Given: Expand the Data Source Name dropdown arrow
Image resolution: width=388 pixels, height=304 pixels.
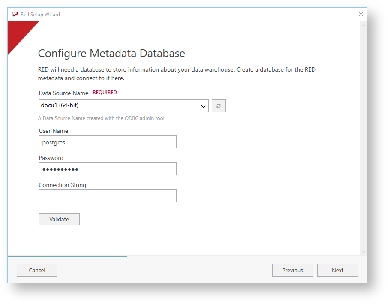Looking at the screenshot, I should pos(204,106).
